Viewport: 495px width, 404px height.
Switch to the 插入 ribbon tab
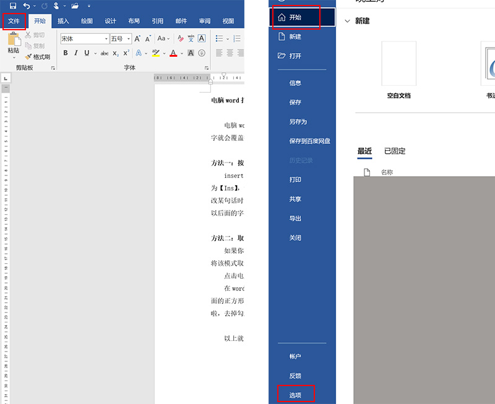tap(64, 20)
